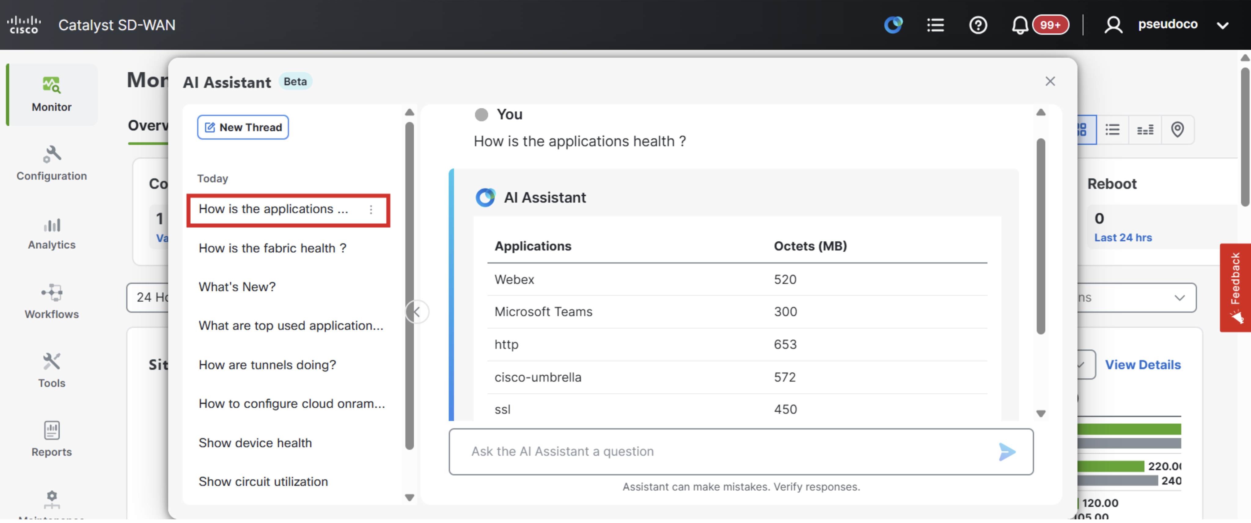Open options menu for applications health thread
The height and width of the screenshot is (523, 1251).
pos(371,209)
